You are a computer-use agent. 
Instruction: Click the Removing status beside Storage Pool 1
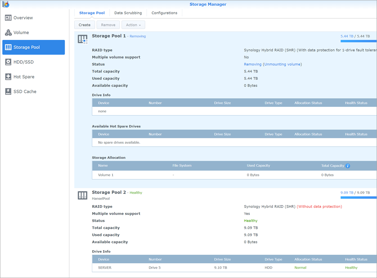tap(138, 36)
